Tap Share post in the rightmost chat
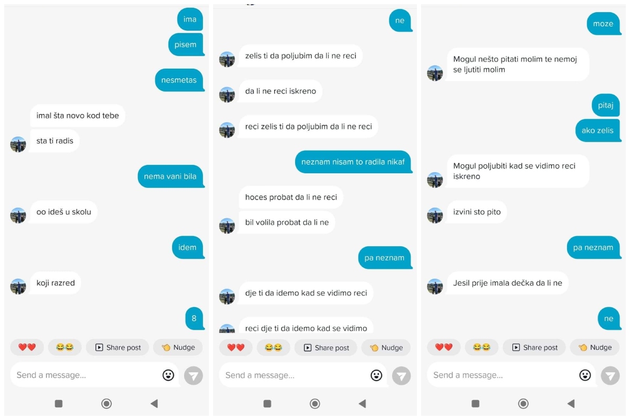Screen dimensions: 630x420 pos(534,347)
